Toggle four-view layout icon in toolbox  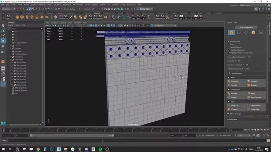[x=3, y=73]
